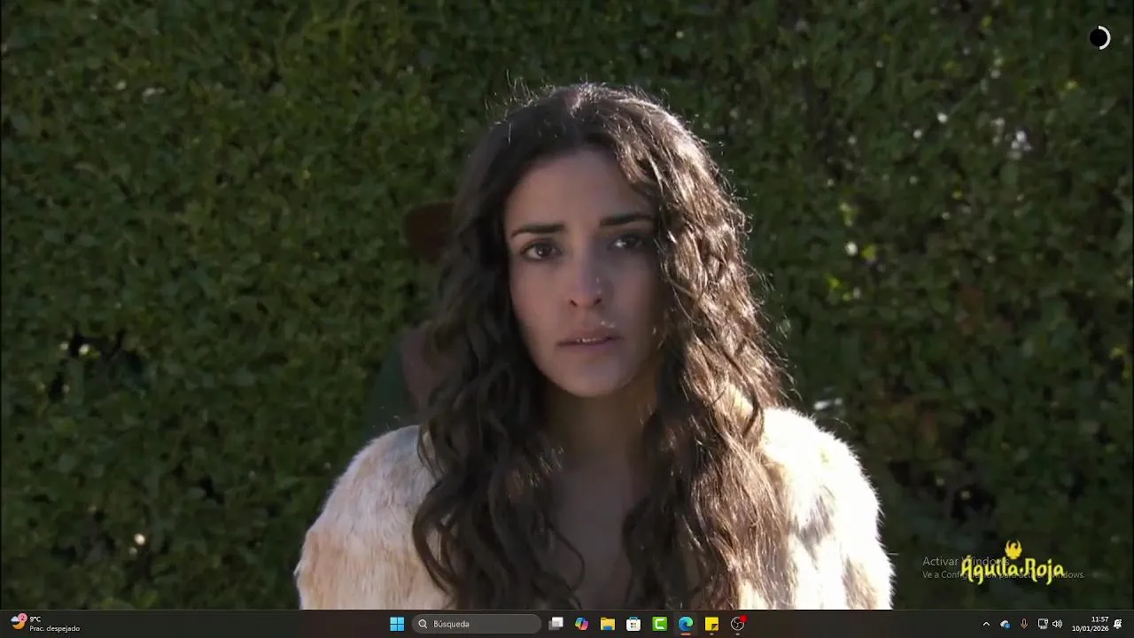The width and height of the screenshot is (1134, 638).
Task: Expand the hidden system tray icons
Action: 986,624
